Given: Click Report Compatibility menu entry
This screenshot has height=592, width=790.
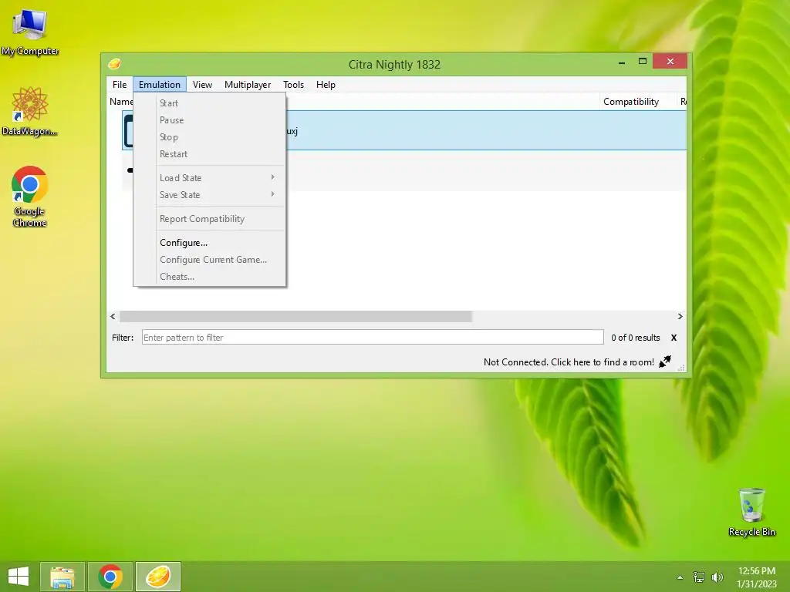Looking at the screenshot, I should [210, 219].
